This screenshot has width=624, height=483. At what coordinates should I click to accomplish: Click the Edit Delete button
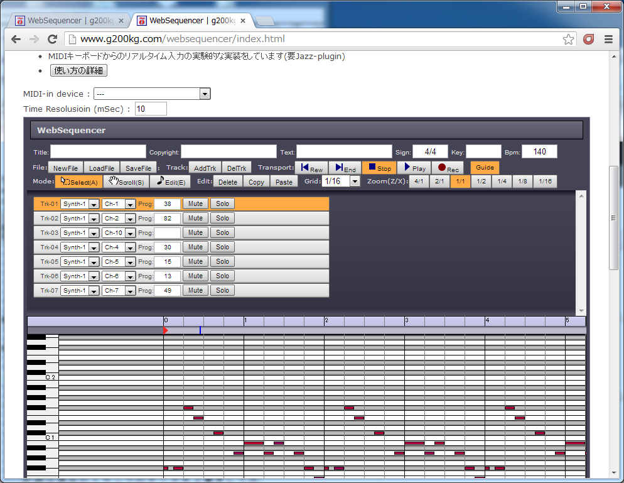tap(228, 182)
